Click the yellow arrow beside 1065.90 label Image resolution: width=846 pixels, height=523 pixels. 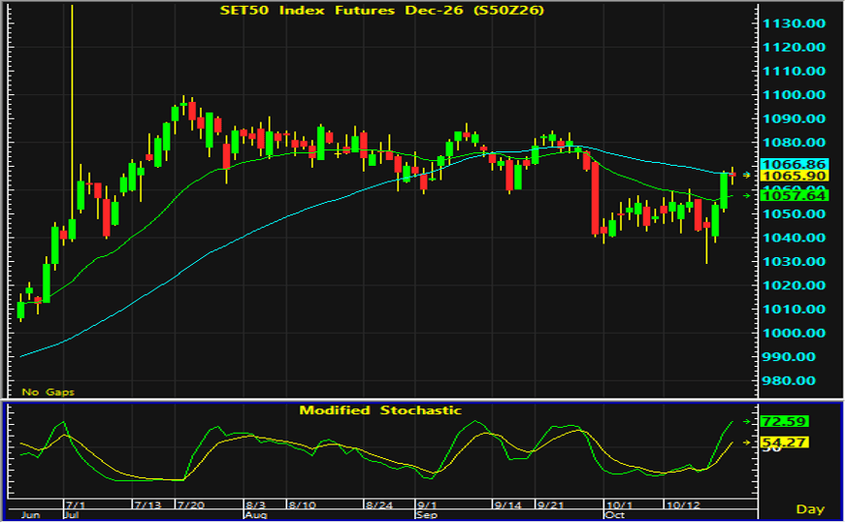click(747, 175)
